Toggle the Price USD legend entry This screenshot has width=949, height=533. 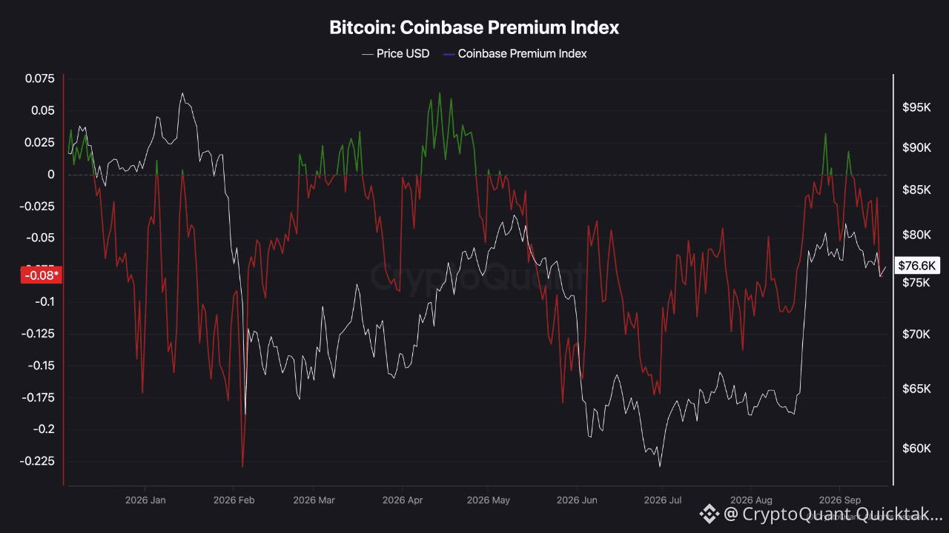pyautogui.click(x=395, y=53)
